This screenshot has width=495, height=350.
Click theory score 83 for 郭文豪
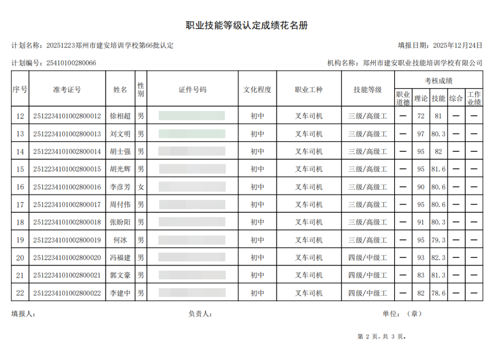(x=421, y=275)
